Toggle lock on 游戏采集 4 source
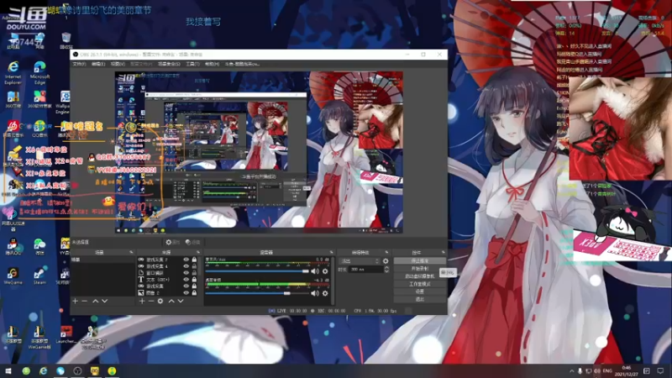The image size is (672, 378). [x=194, y=266]
